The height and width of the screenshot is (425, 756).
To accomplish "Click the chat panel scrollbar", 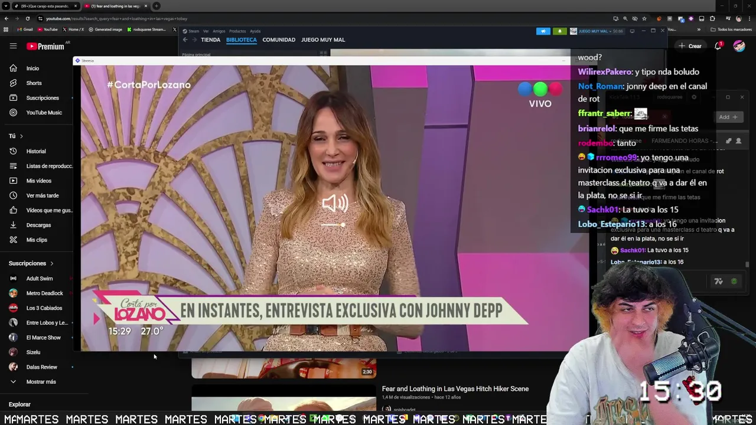I will coord(747,265).
